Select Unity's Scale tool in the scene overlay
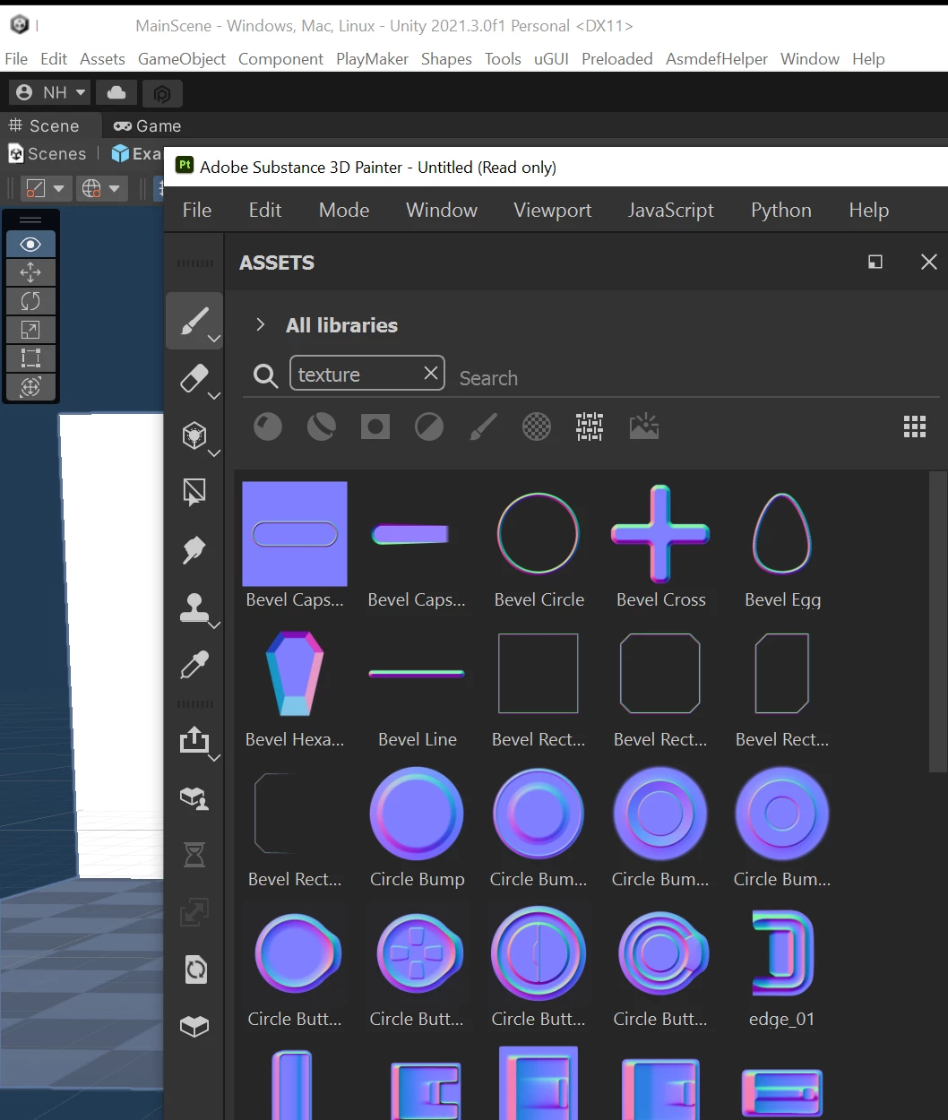 point(30,330)
